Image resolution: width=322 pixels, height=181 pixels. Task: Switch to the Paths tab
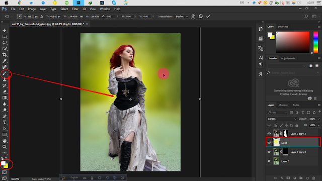pos(296,105)
